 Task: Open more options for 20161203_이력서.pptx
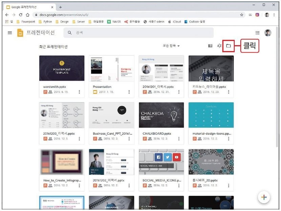[79, 139]
